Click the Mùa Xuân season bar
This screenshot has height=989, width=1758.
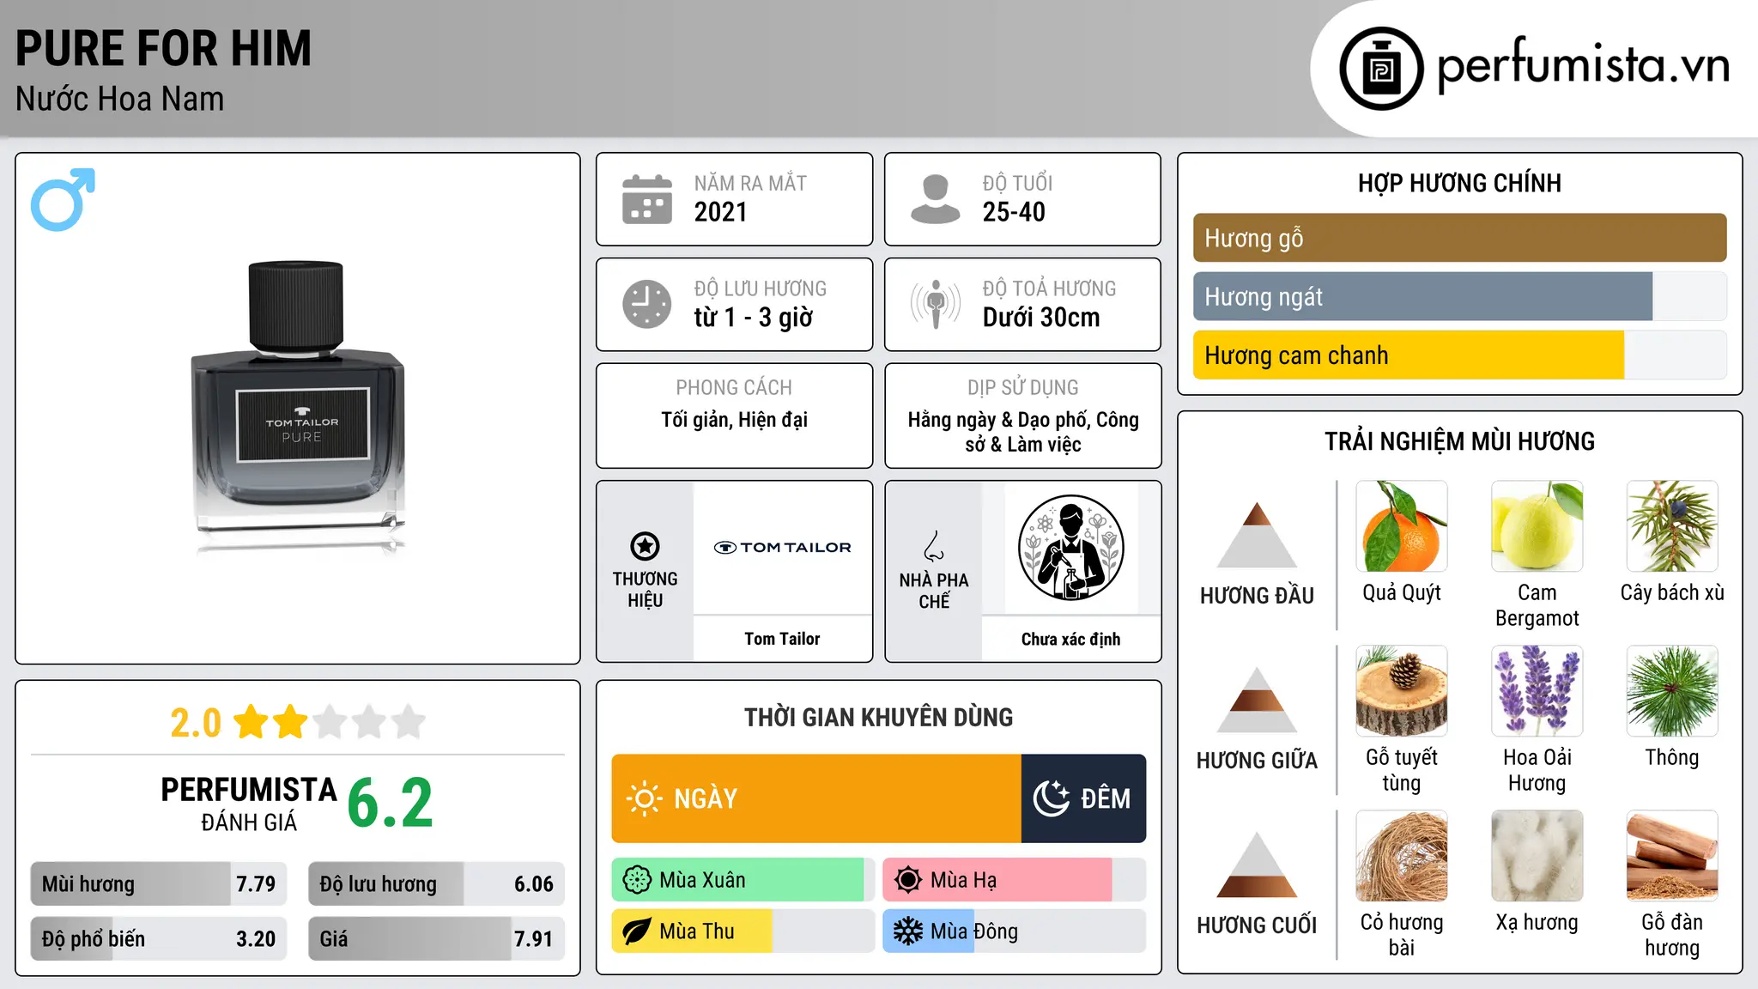[743, 880]
